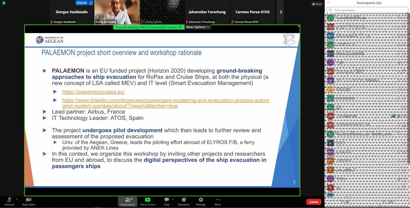Click the green encryption shield icon
Viewport: 410px width, 208px height.
[x=3, y=3]
